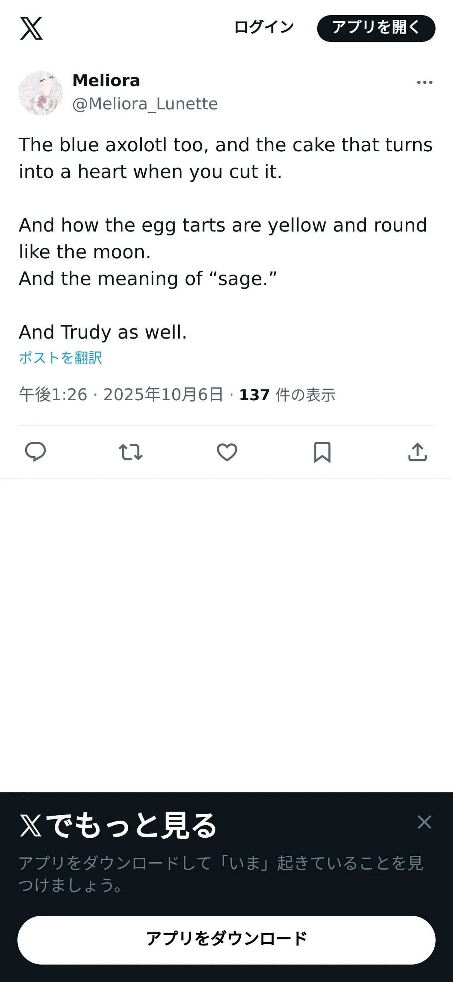Dismiss the Xでもっと見る banner
Viewport: 453px width, 982px height.
[424, 822]
